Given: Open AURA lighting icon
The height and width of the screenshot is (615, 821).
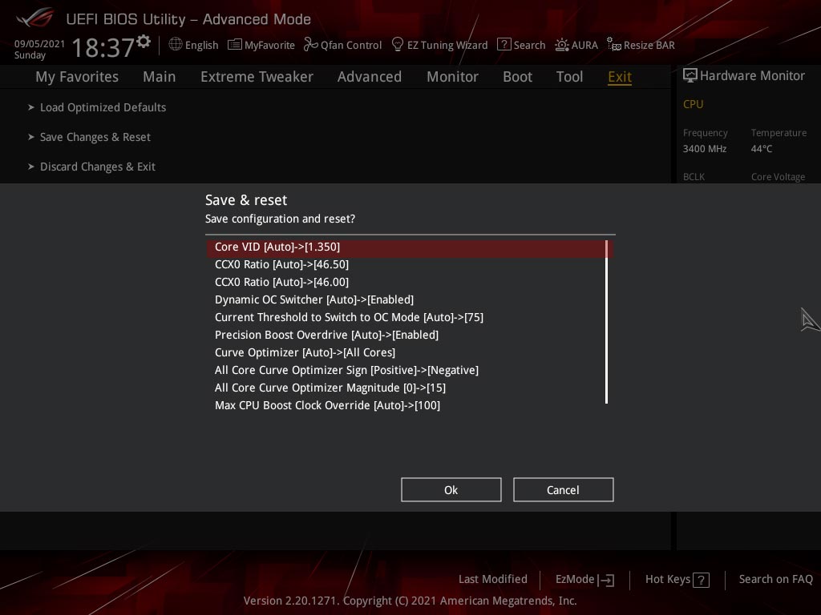Looking at the screenshot, I should tap(562, 45).
